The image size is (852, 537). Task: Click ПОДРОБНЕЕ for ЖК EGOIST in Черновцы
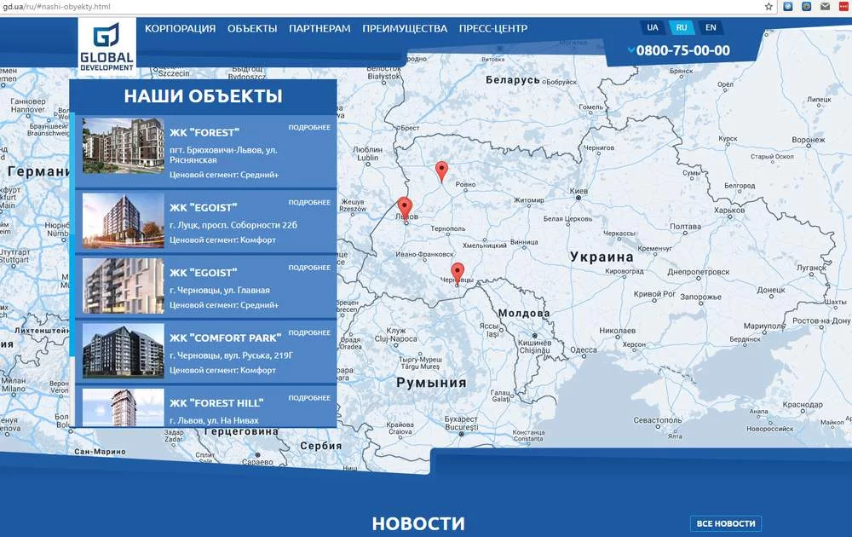[309, 268]
